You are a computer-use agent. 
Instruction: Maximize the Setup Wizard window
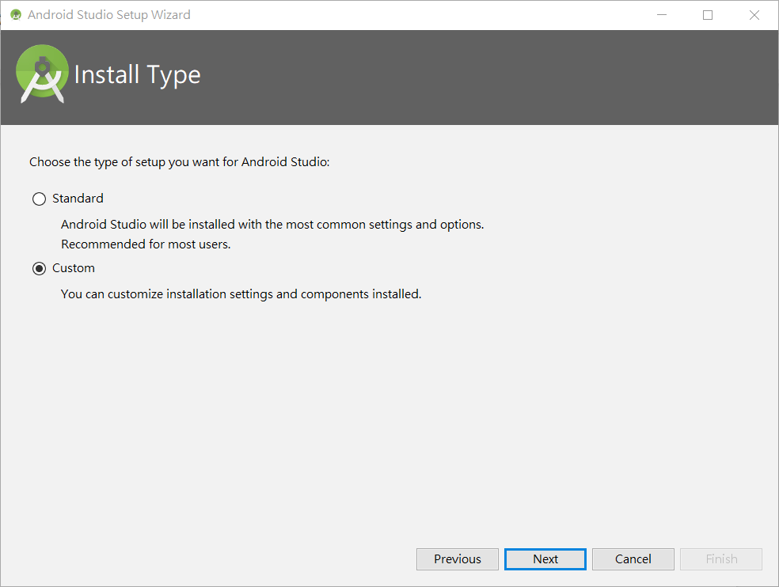(708, 15)
